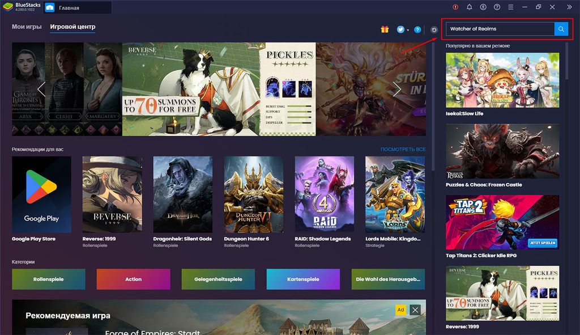Select the Gelegenheitsspiele category button

pos(218,279)
